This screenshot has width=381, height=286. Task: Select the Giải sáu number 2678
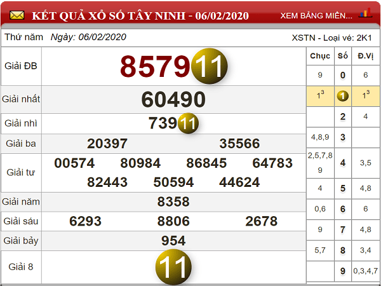coord(262,221)
